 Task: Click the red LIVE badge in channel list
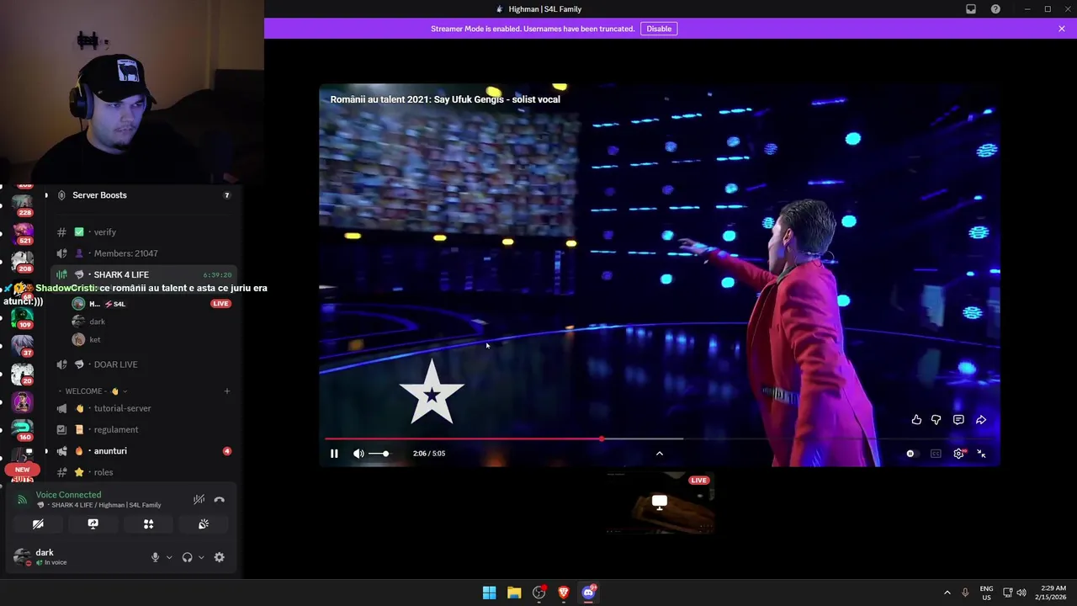[x=220, y=304]
